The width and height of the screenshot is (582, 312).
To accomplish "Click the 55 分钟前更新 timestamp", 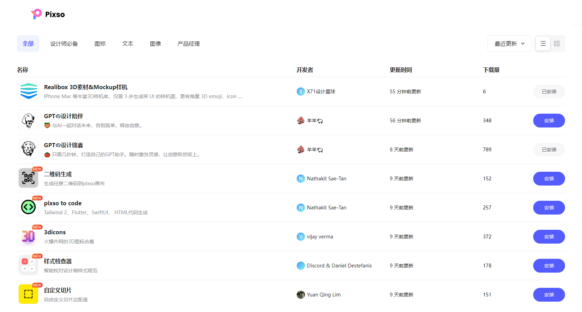I will coord(405,92).
